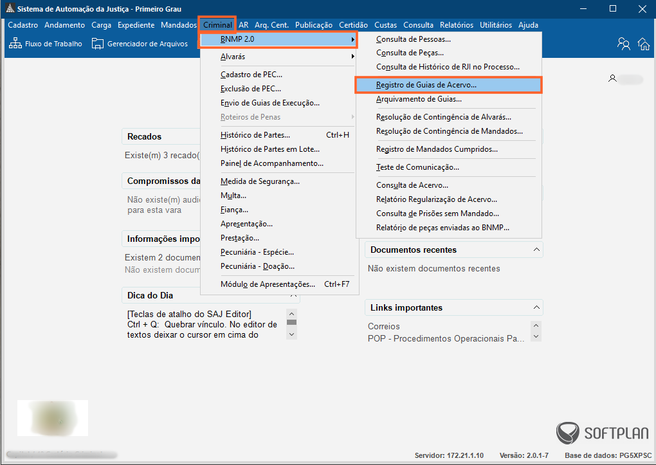Run Teste de Comunicação submenu item
The image size is (656, 465).
[448, 167]
